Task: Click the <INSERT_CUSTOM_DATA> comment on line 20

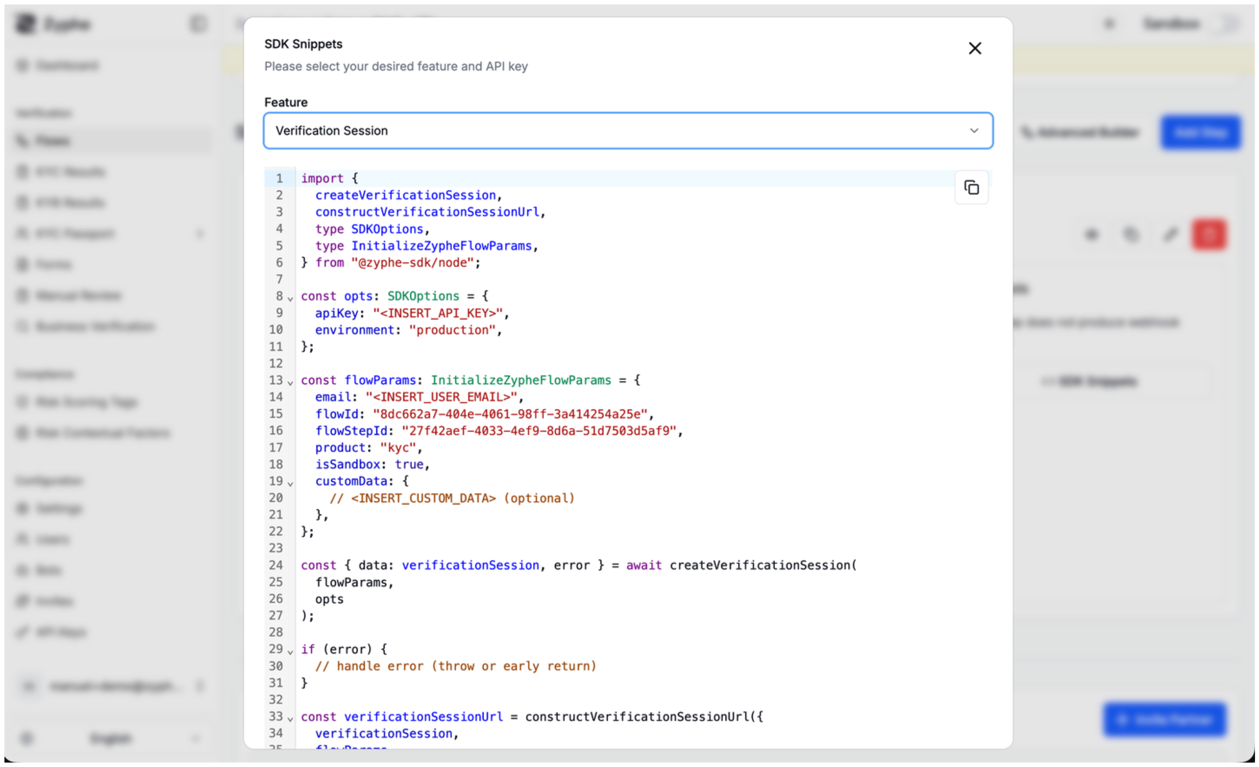Action: (x=452, y=498)
